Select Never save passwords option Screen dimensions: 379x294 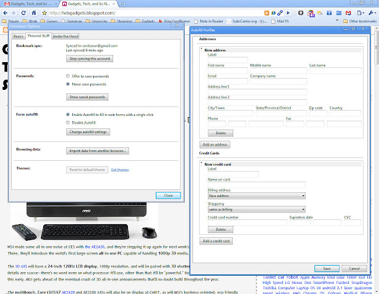[x=68, y=84]
